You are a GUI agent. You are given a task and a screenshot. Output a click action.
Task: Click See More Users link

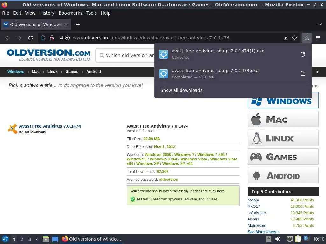[263, 232]
